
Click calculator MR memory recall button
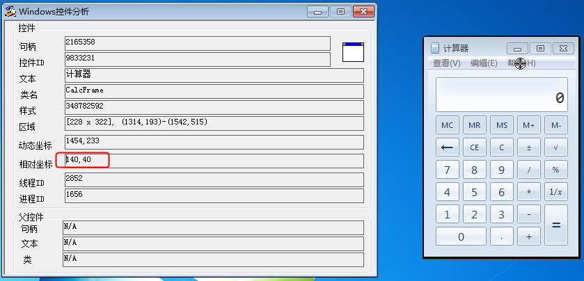pos(475,125)
